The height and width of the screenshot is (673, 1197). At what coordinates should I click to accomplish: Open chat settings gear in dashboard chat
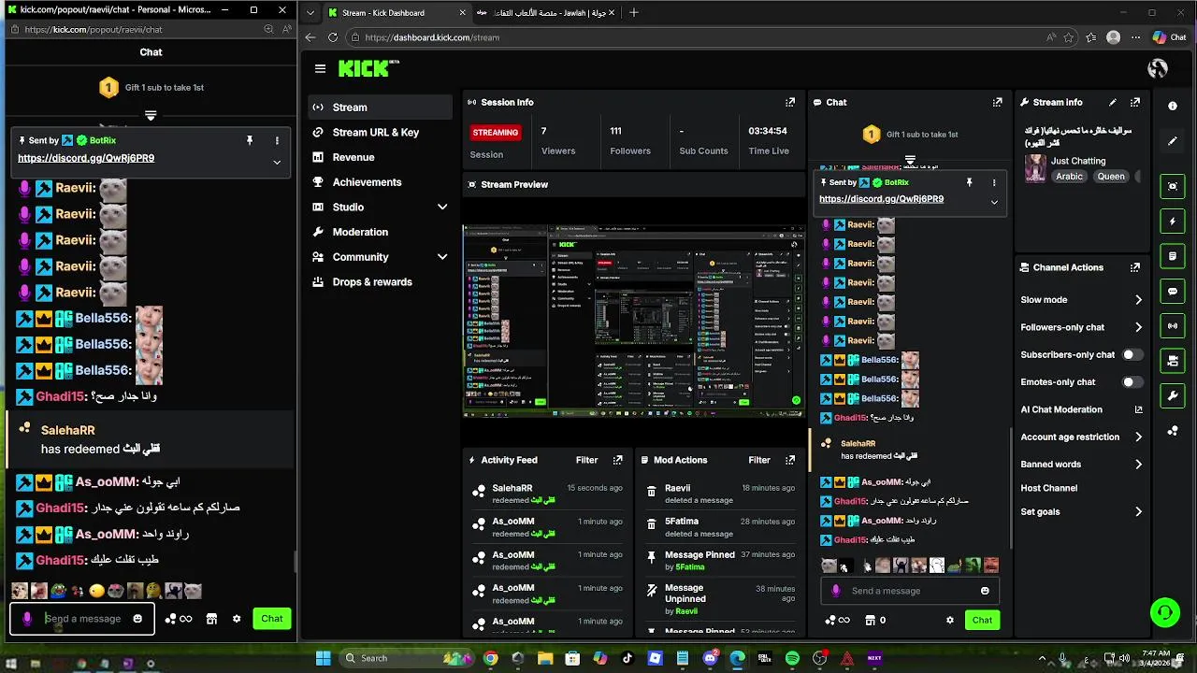tap(950, 620)
